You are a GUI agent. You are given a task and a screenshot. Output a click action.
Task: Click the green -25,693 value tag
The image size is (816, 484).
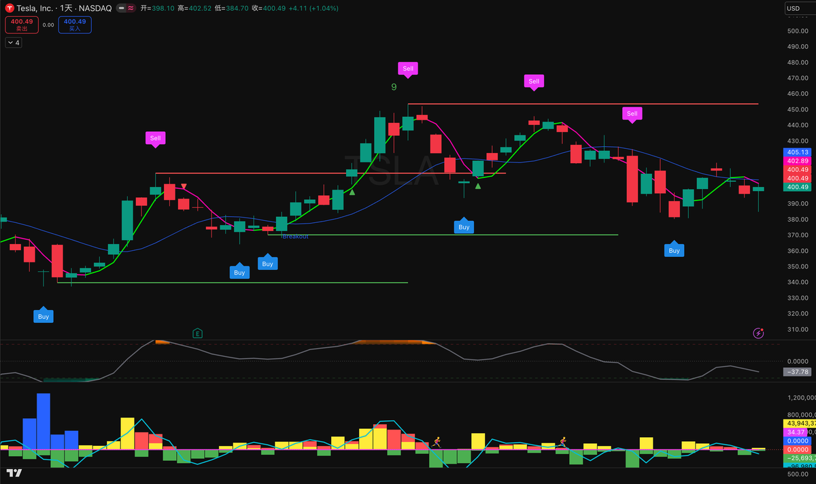click(800, 457)
